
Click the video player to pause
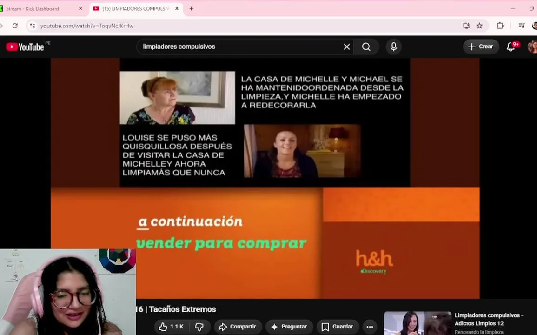(x=265, y=178)
